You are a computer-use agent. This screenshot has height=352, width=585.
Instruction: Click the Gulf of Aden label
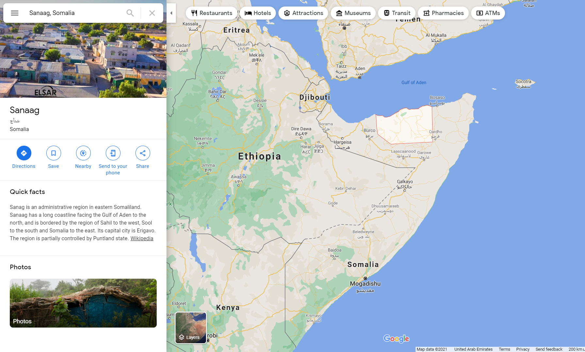pyautogui.click(x=414, y=82)
